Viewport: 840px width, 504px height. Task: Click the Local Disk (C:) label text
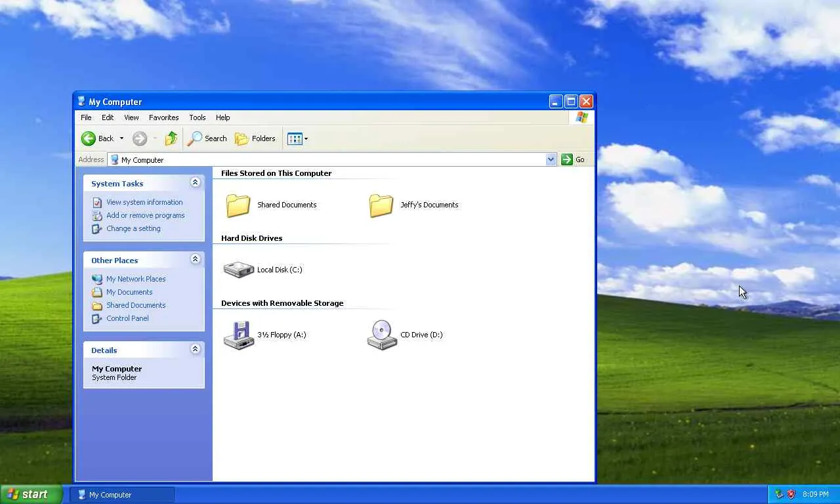(x=280, y=270)
